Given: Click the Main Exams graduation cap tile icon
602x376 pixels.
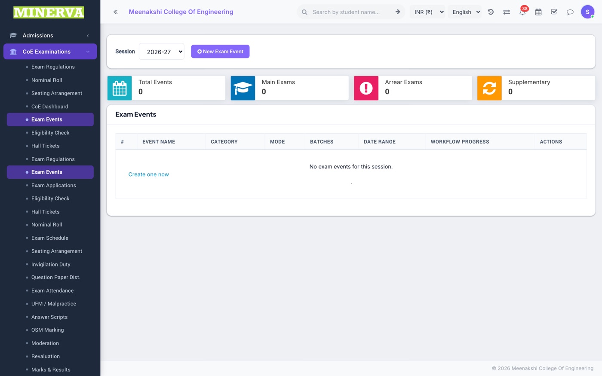Looking at the screenshot, I should [243, 88].
